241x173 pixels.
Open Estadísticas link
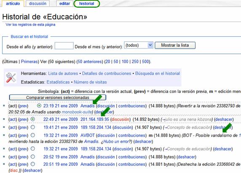58,82
